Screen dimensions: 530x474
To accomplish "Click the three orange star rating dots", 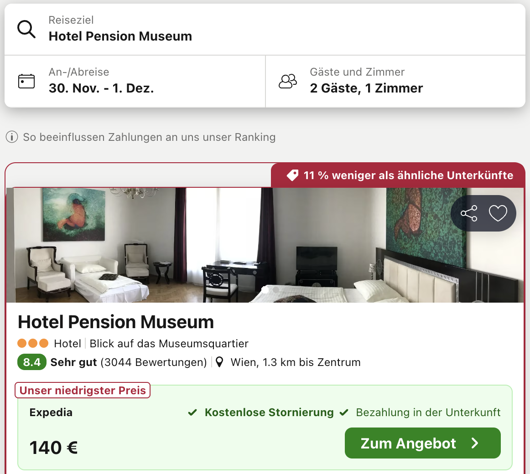I will (x=33, y=343).
